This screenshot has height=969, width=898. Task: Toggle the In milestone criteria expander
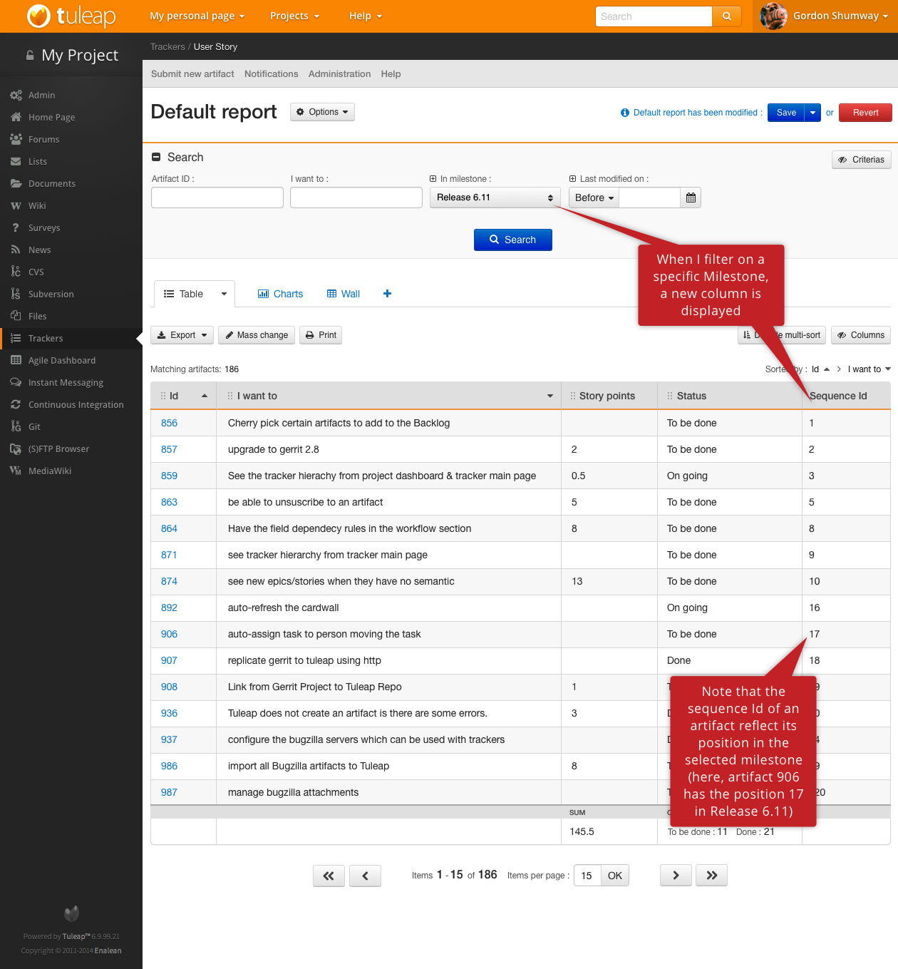coord(433,179)
